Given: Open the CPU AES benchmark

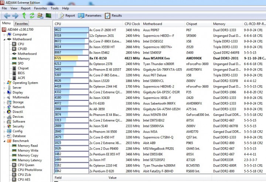Looking at the screenshot, I should click(x=24, y=179).
